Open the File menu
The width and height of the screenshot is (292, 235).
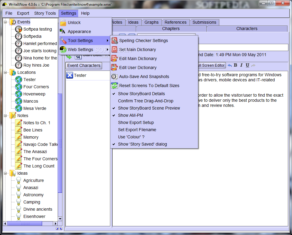[9, 13]
